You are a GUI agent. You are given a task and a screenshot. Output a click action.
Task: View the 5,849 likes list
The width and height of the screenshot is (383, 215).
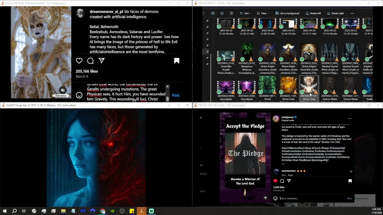279,187
